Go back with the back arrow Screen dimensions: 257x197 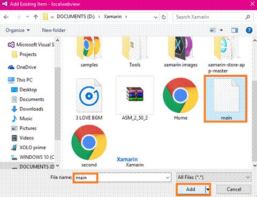point(6,17)
